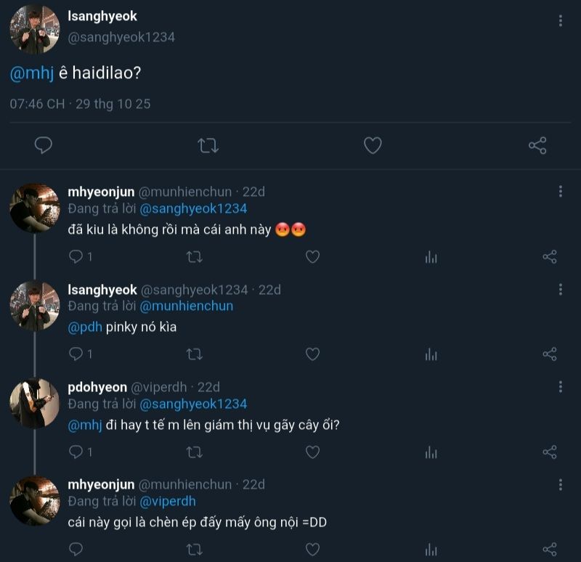
Task: Like the main tweet by lsanghyeok
Action: click(373, 145)
